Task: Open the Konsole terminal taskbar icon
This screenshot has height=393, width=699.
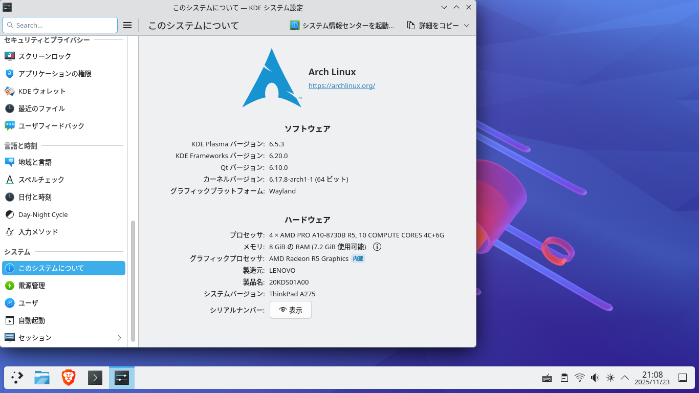Action: [95, 378]
